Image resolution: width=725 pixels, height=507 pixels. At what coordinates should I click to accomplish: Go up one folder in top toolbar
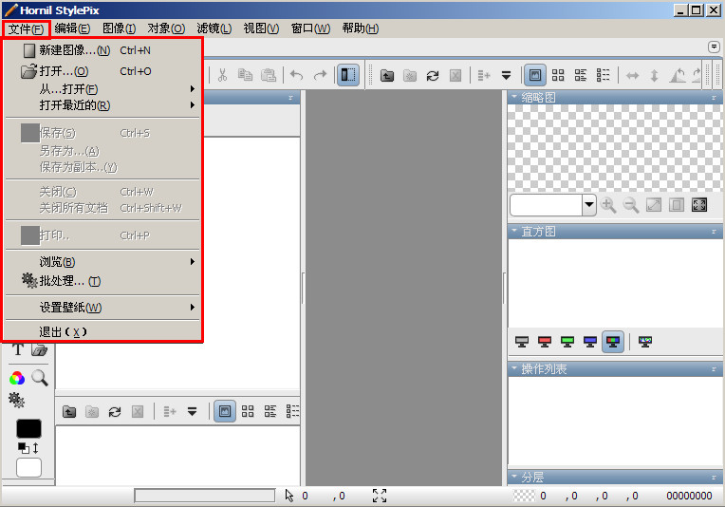point(387,75)
